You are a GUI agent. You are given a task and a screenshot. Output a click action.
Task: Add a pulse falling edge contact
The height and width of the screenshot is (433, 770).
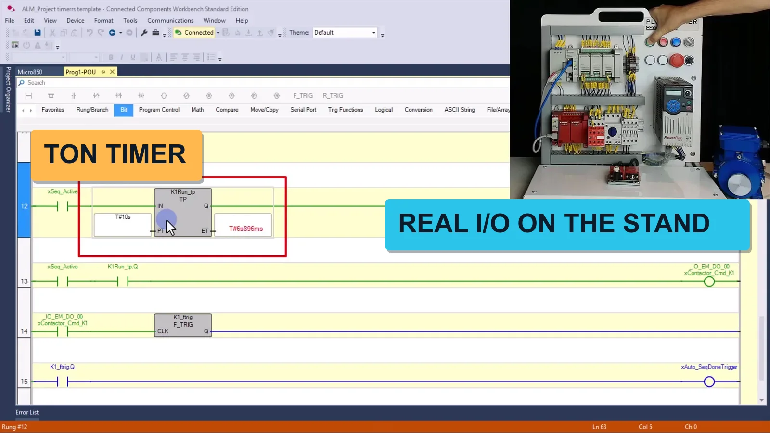tap(141, 96)
